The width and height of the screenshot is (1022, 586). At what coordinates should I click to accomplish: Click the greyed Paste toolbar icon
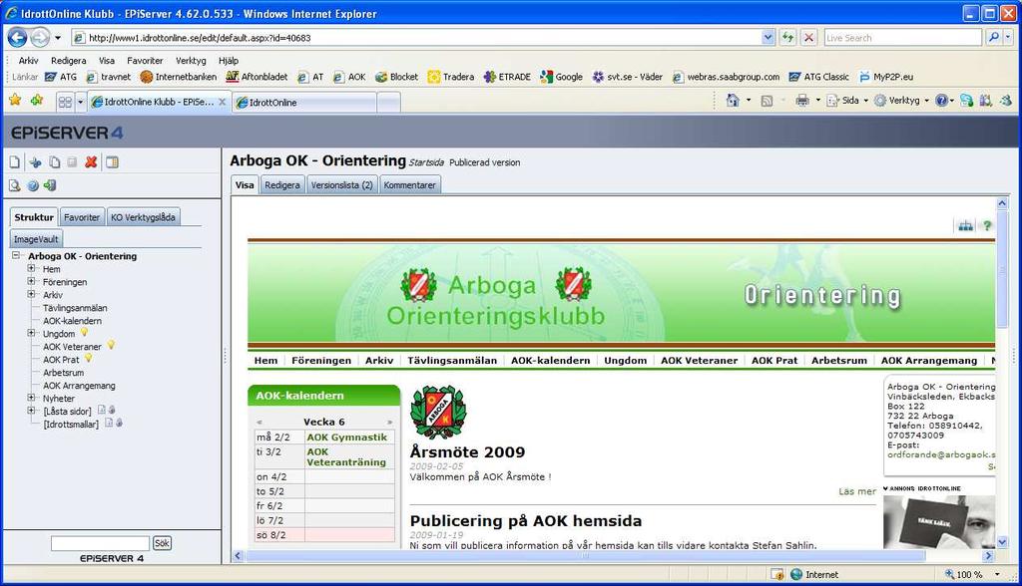[x=72, y=162]
